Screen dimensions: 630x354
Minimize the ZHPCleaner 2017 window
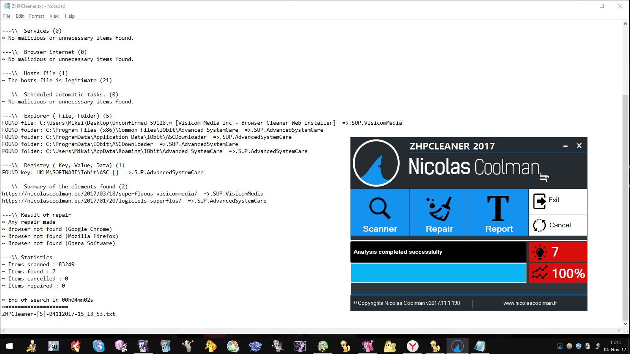[565, 146]
